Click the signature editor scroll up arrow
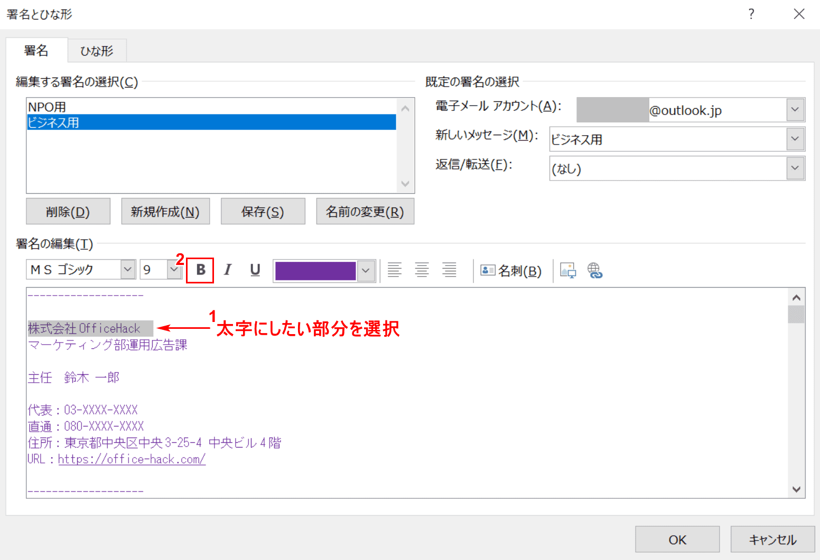The height and width of the screenshot is (560, 820). pos(796,298)
